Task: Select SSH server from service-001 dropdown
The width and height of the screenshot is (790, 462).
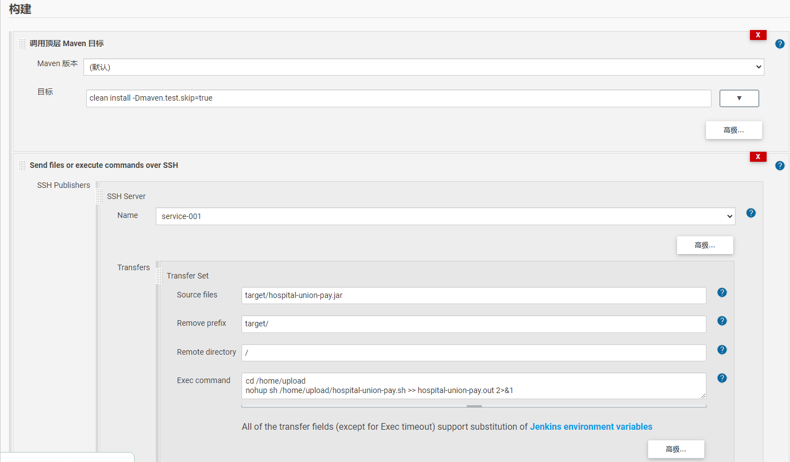Action: click(x=445, y=216)
